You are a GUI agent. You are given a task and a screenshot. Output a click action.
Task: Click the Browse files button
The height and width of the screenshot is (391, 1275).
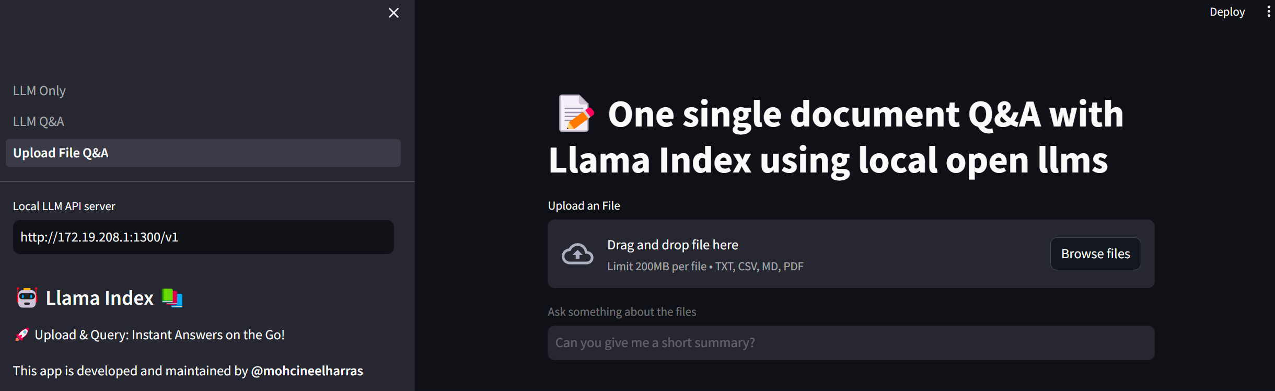tap(1095, 254)
